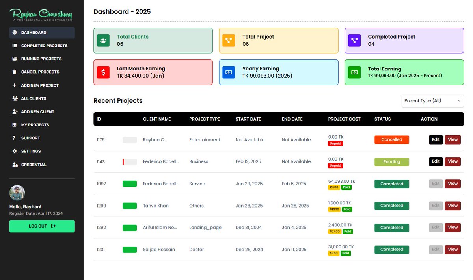Click the purple Completed Project diagram icon
This screenshot has height=280, width=473.
[x=354, y=40]
